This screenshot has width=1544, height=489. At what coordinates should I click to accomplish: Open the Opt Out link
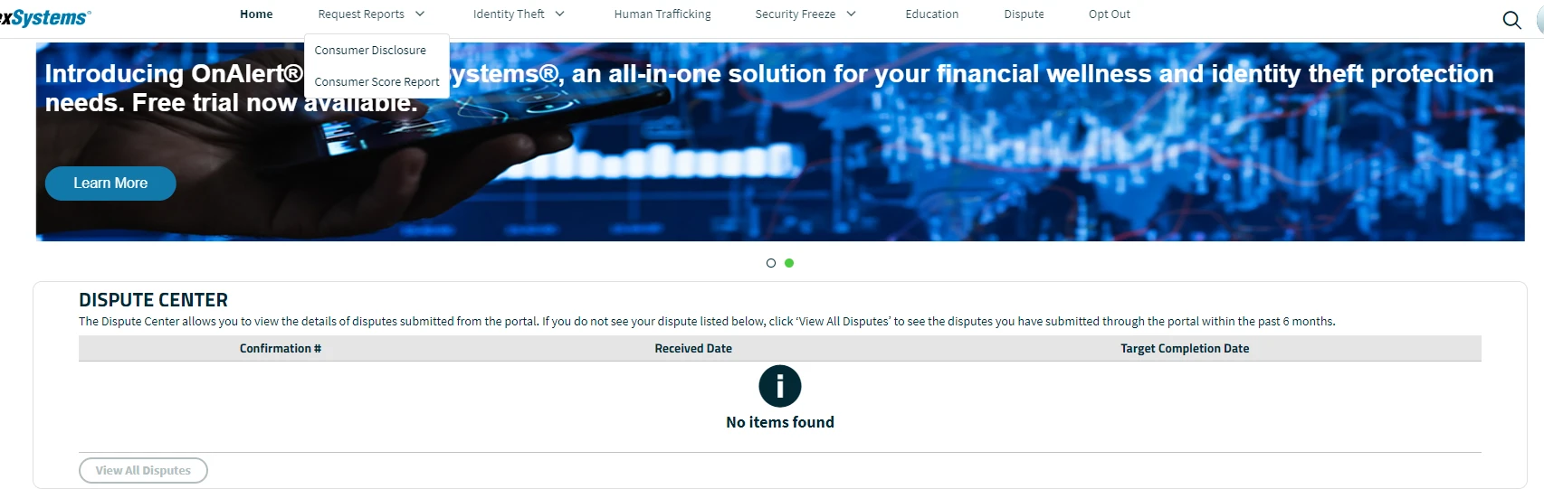(x=1110, y=14)
